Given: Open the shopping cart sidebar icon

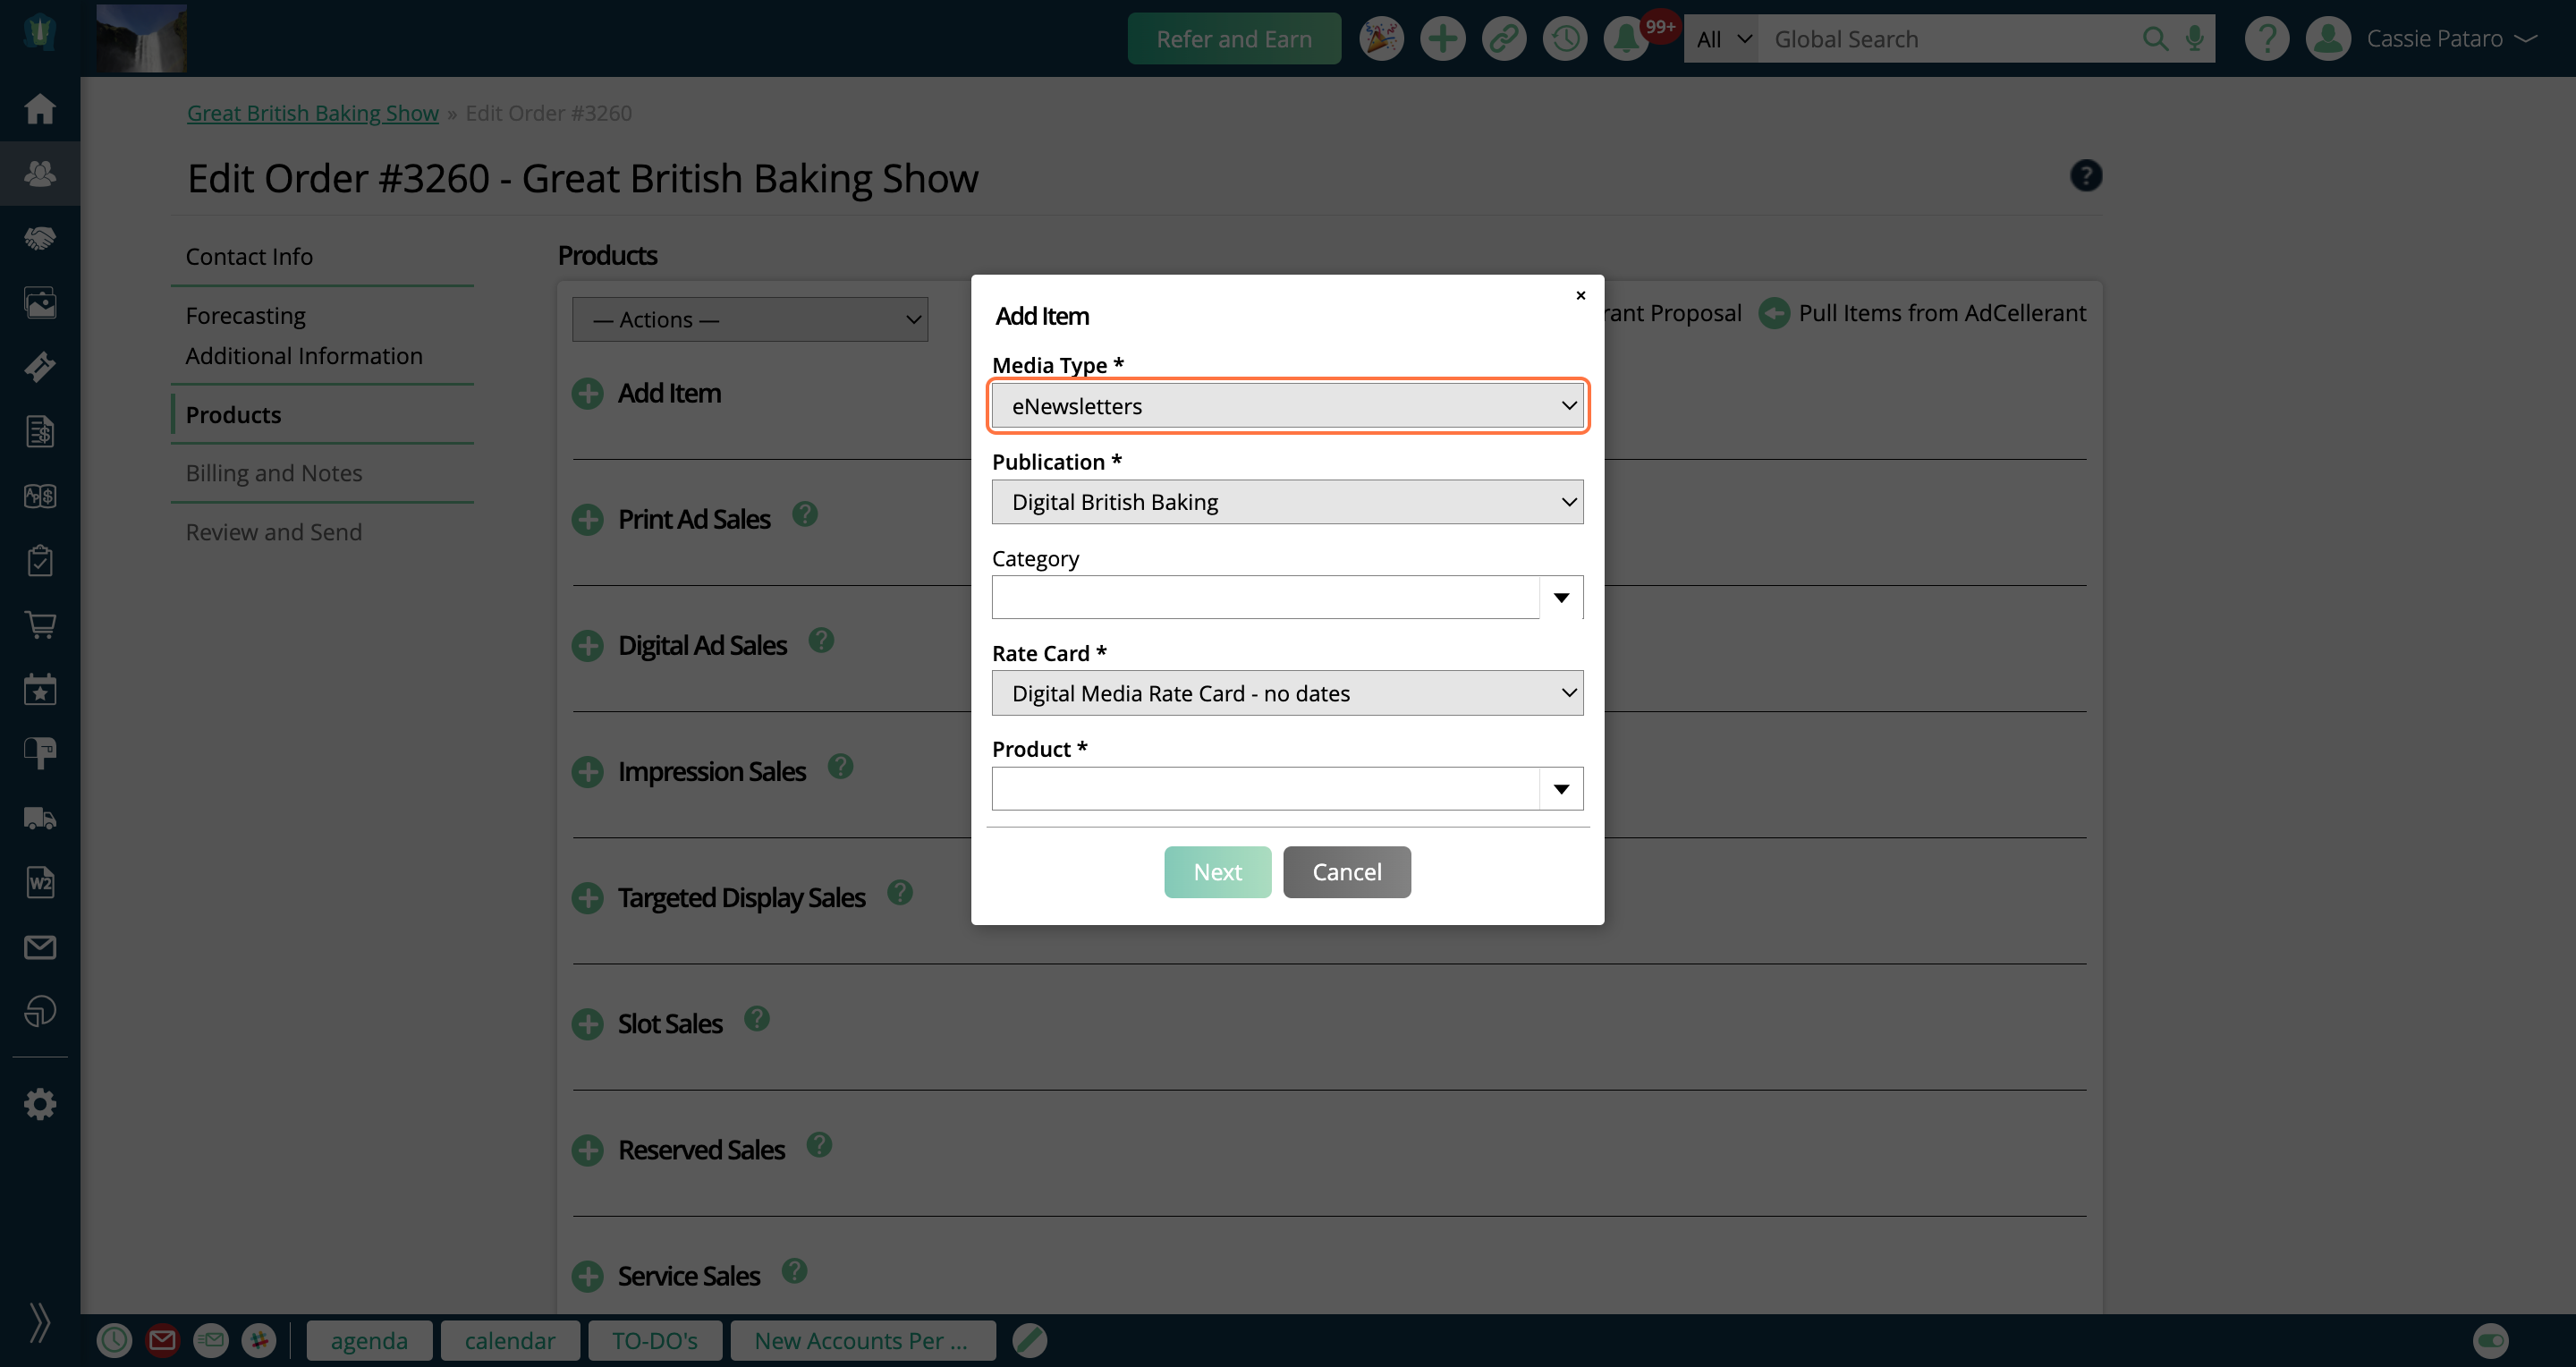Looking at the screenshot, I should 40,625.
